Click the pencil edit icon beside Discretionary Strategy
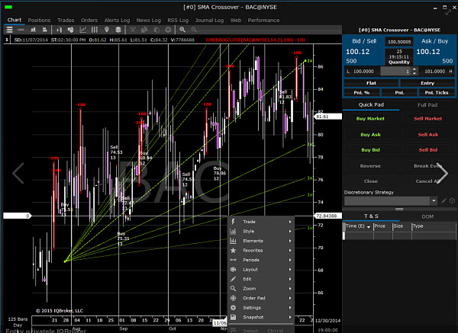 pyautogui.click(x=443, y=200)
